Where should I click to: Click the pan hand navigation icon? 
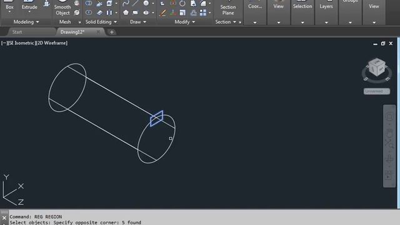pyautogui.click(x=389, y=132)
